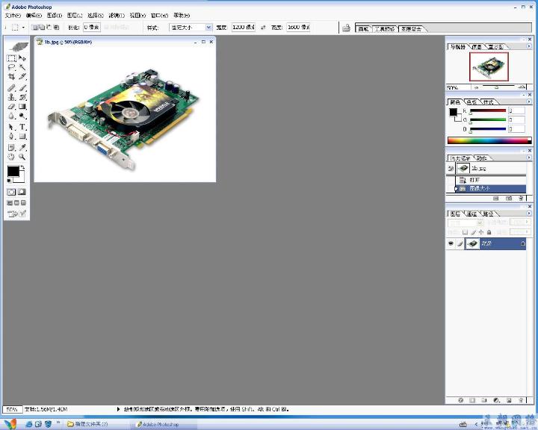Toggle lock all icon in Layers panel
538x430 pixels.
click(489, 232)
